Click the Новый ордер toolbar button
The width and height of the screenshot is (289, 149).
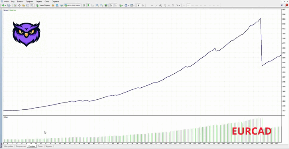pyautogui.click(x=43, y=5)
